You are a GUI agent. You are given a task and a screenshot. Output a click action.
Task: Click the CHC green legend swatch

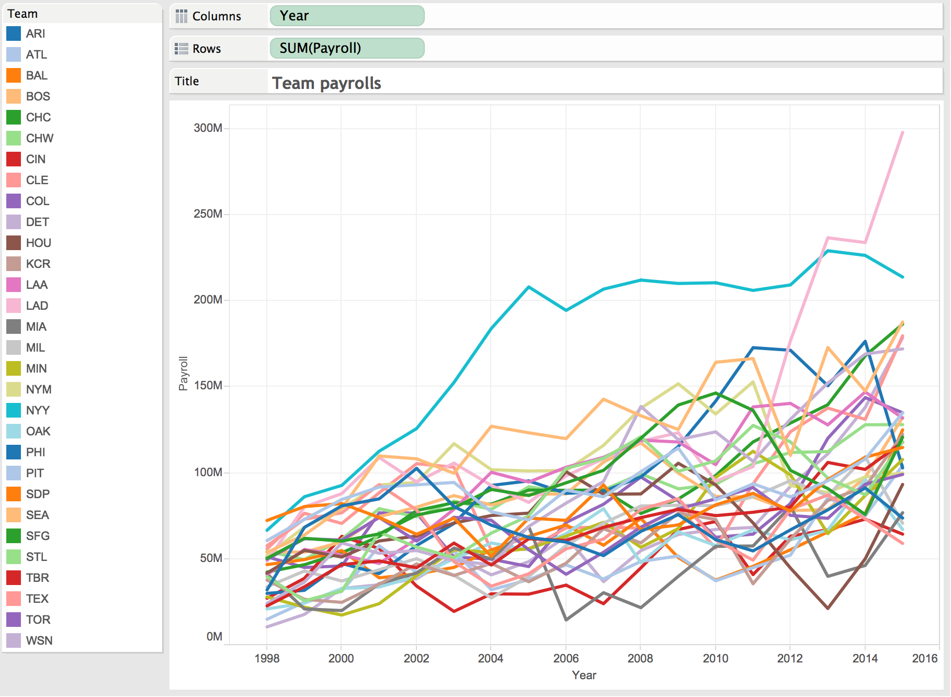tap(14, 117)
